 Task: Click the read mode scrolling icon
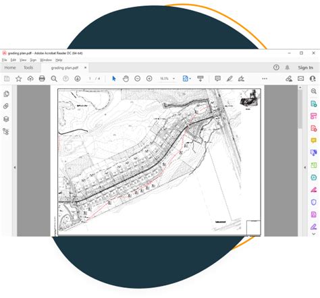[x=201, y=79]
